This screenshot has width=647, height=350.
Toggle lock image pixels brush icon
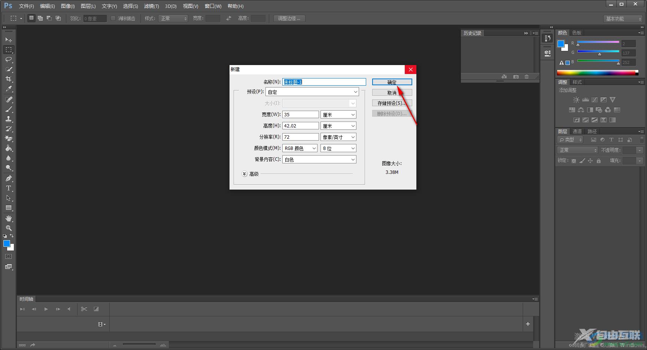tap(582, 161)
